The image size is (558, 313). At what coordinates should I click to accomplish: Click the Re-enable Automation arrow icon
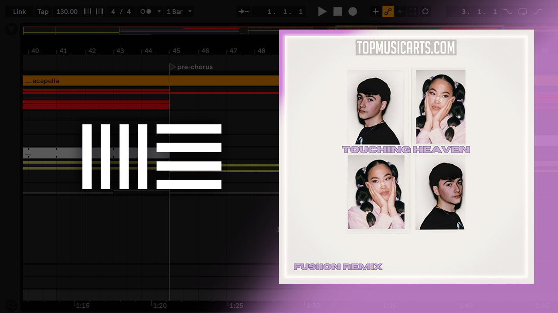coord(401,12)
